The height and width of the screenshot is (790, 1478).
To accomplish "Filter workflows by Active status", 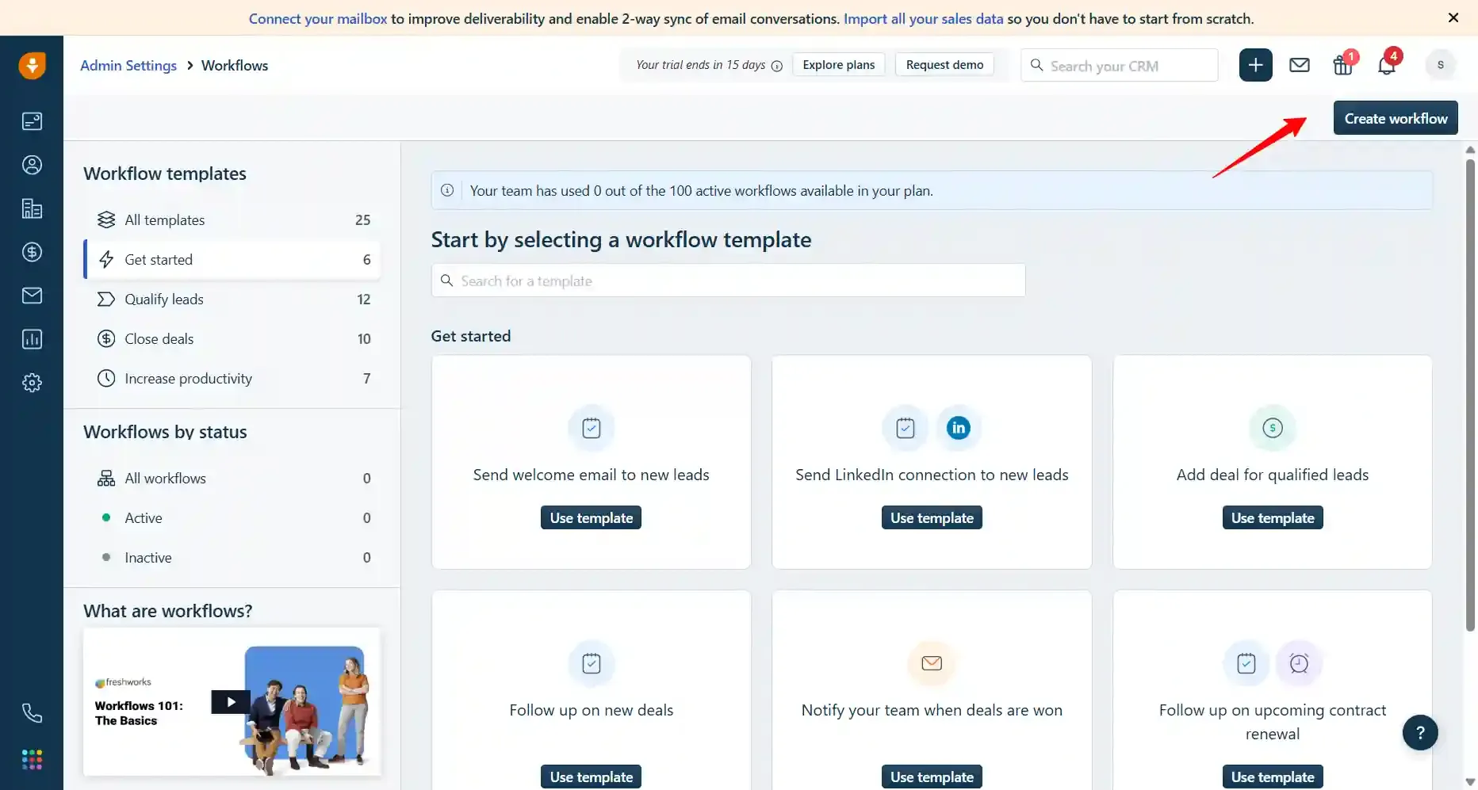I will (x=232, y=517).
